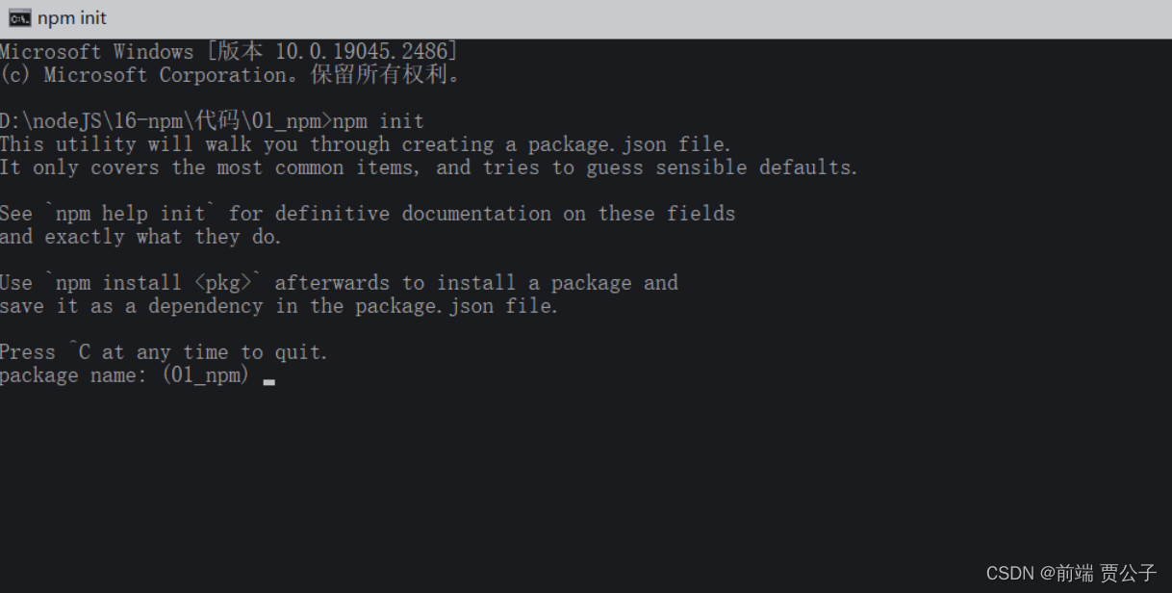Image resolution: width=1172 pixels, height=593 pixels.
Task: Click the "package name:" prompt label
Action: tap(75, 375)
